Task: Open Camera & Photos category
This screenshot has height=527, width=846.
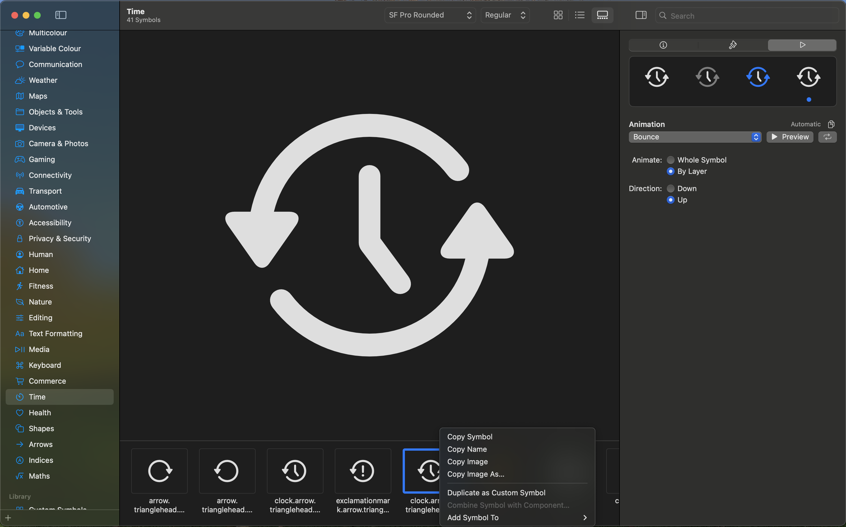Action: pos(60,144)
